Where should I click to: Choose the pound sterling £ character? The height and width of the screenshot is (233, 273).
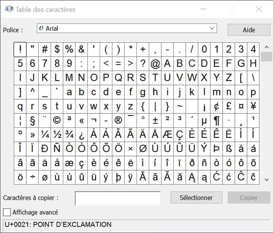coord(229,106)
